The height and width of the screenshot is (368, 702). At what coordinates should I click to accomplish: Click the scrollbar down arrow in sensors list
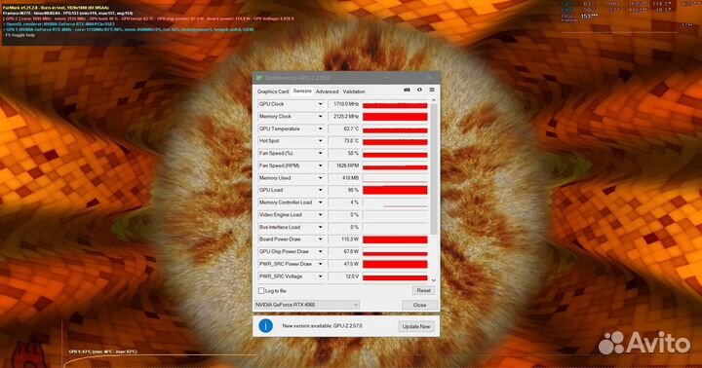pos(433,280)
